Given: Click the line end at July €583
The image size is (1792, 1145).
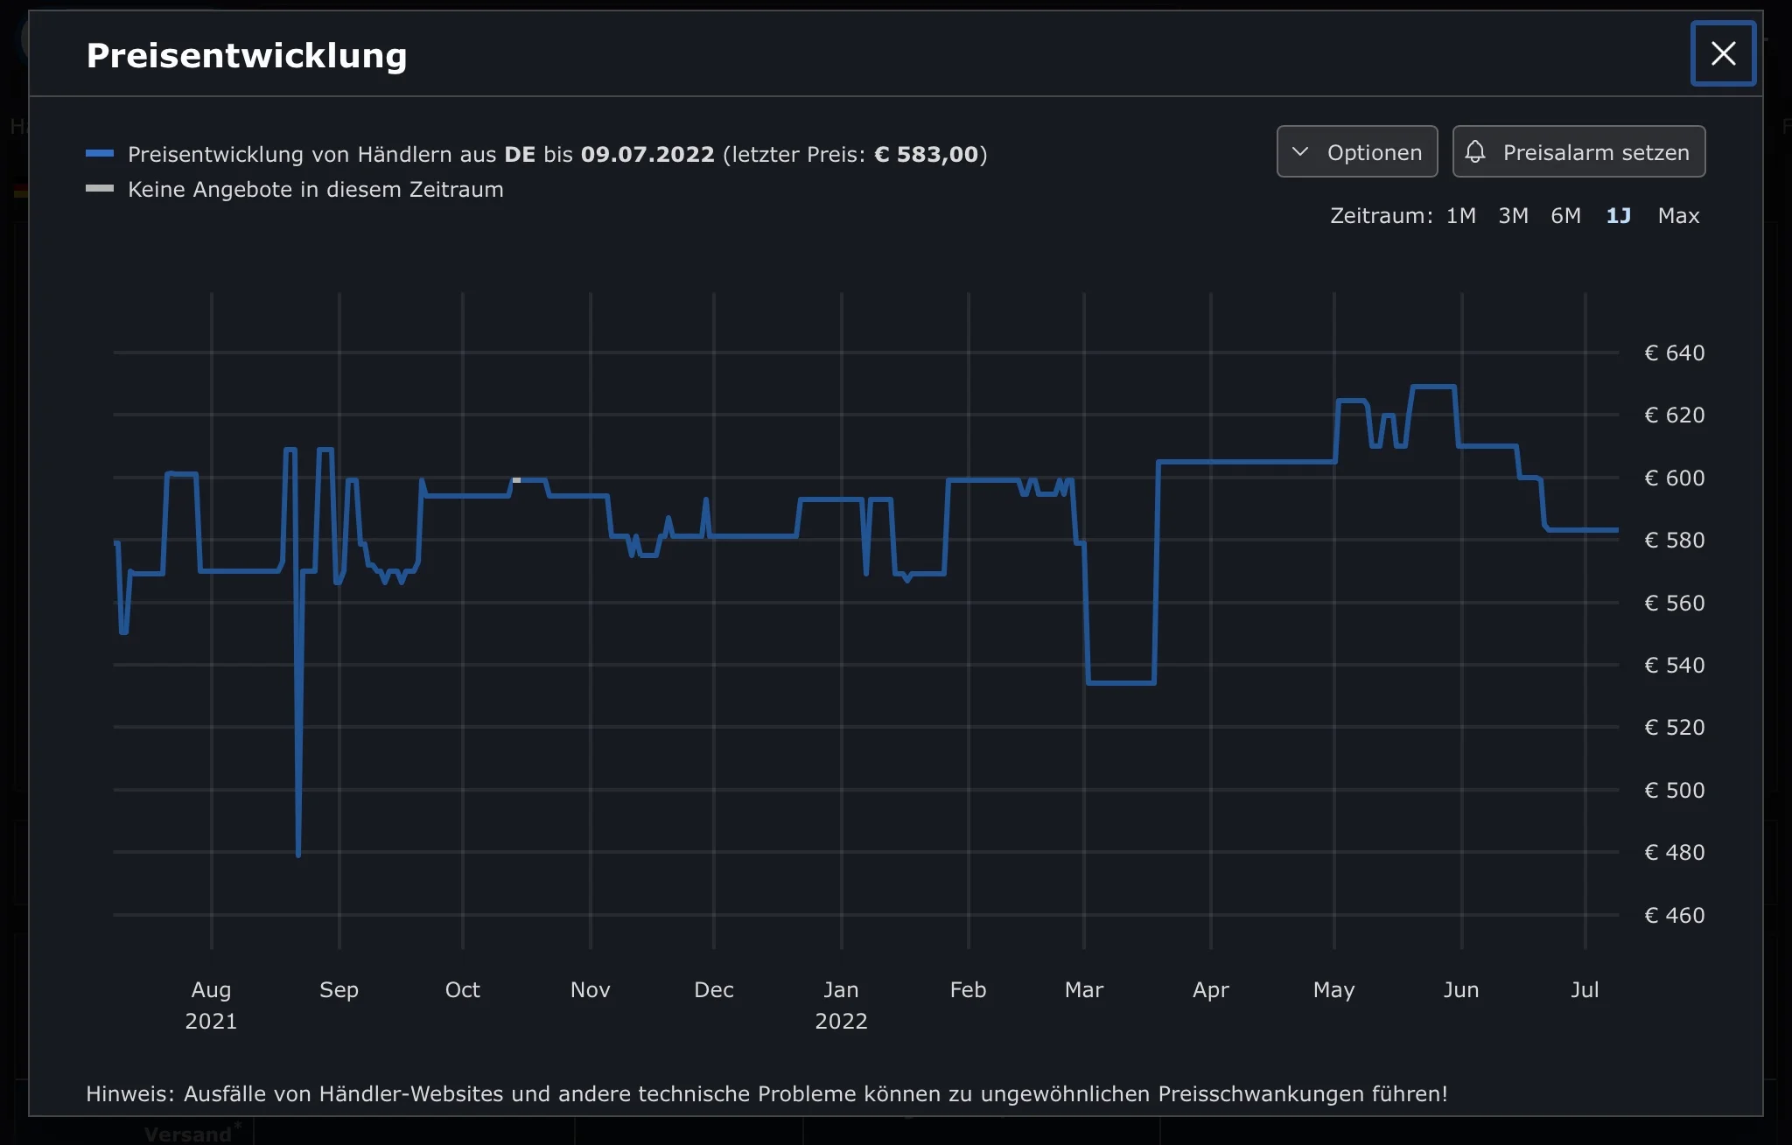Looking at the screenshot, I should click(1615, 530).
